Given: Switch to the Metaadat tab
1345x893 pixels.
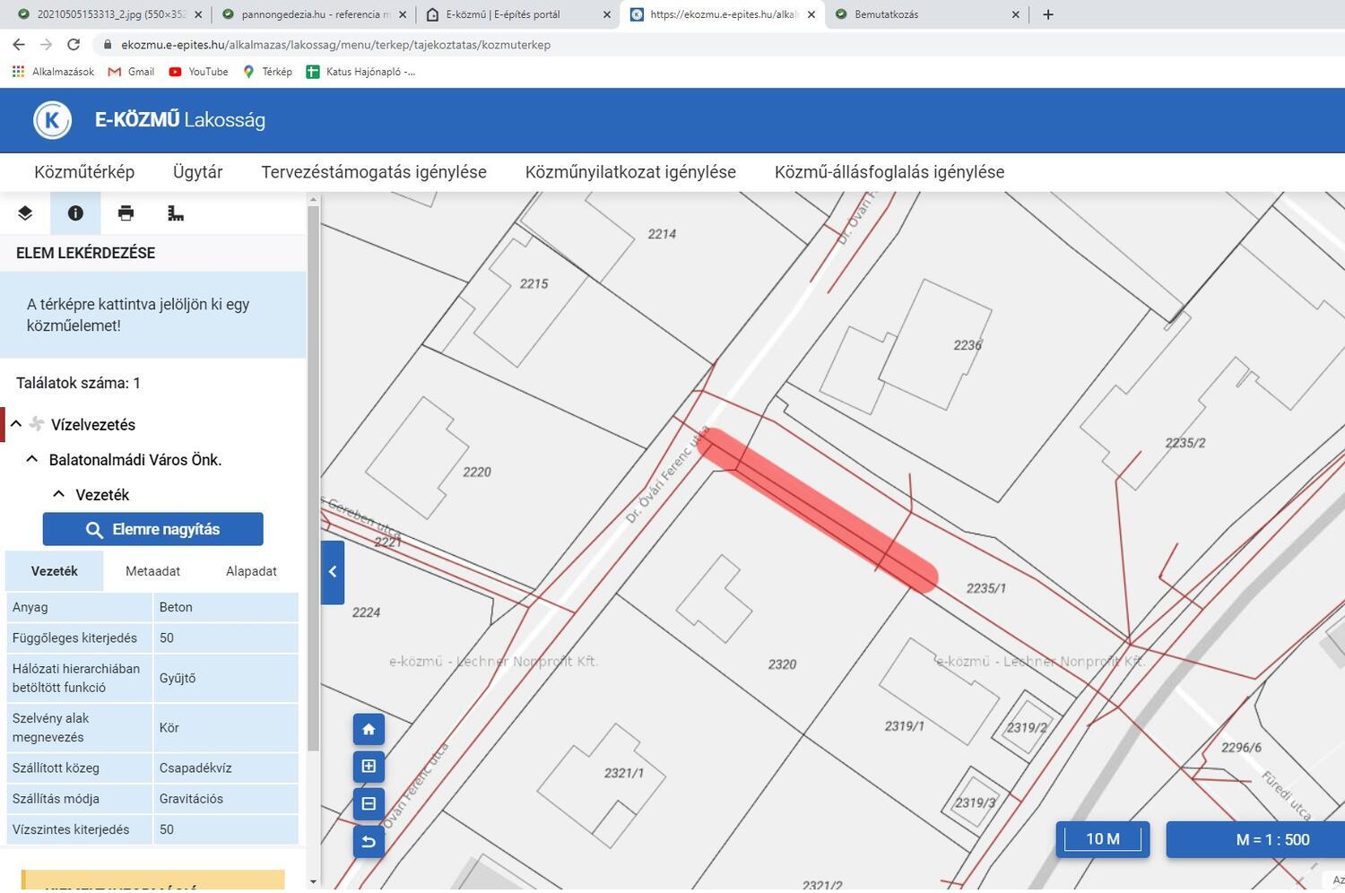Looking at the screenshot, I should (x=152, y=571).
